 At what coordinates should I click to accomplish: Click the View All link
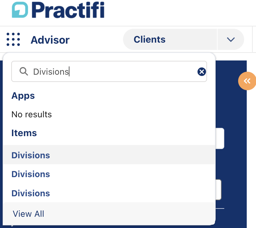28,214
